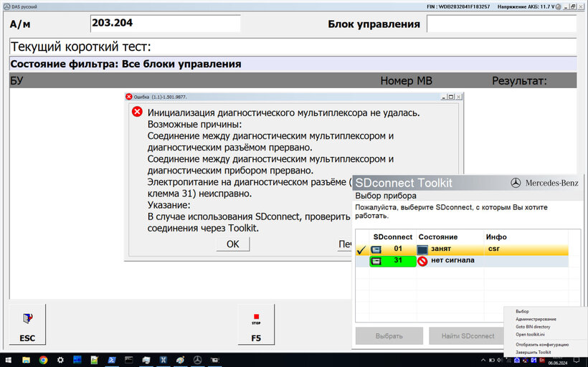This screenshot has width=588, height=367.
Task: Click the Блок управления input field
Action: [501, 24]
